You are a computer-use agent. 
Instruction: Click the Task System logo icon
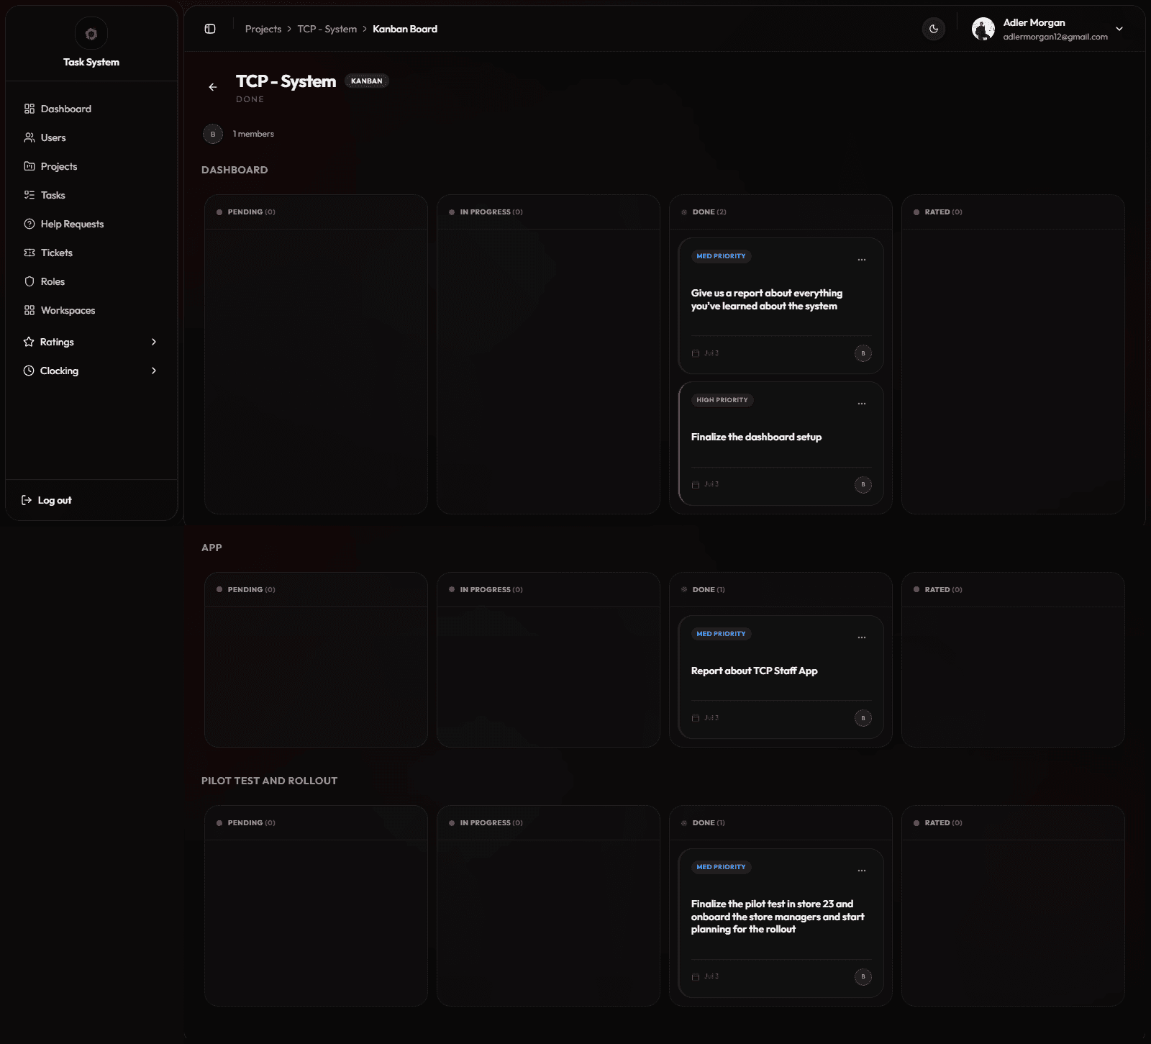coord(91,34)
